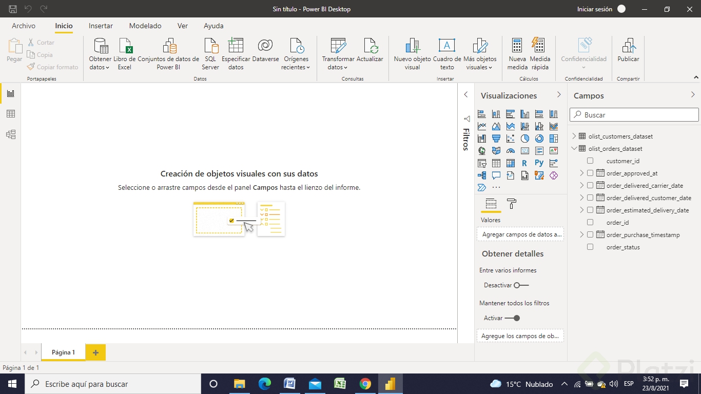Screen dimensions: 701x394
Task: Open the Obtener datos dropdown
Action: pyautogui.click(x=100, y=54)
